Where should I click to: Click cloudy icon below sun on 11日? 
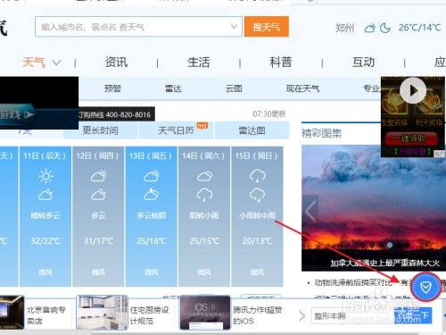click(45, 195)
